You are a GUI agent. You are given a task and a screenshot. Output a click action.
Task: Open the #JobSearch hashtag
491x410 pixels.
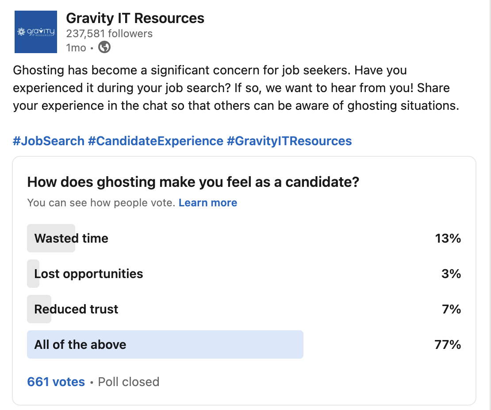49,141
